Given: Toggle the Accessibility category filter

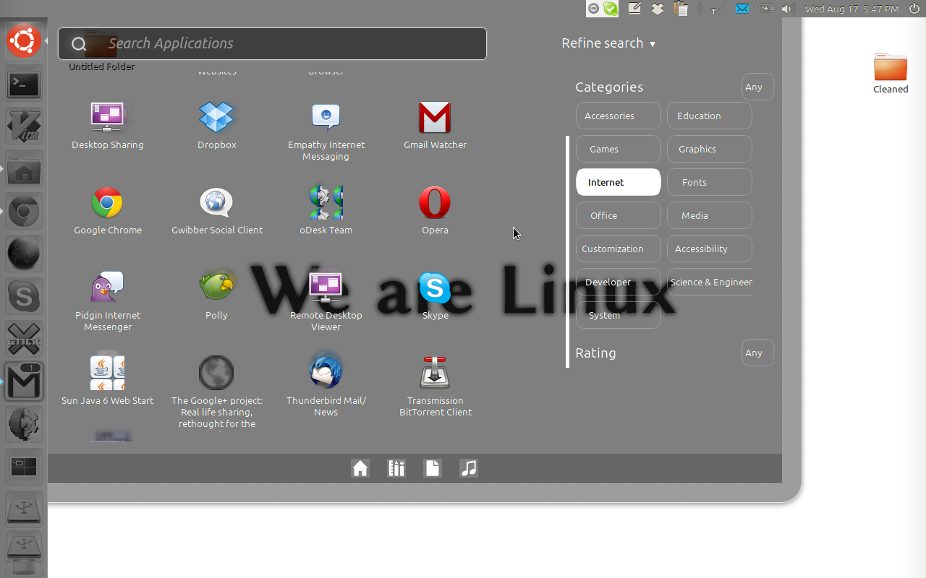Looking at the screenshot, I should tap(710, 249).
